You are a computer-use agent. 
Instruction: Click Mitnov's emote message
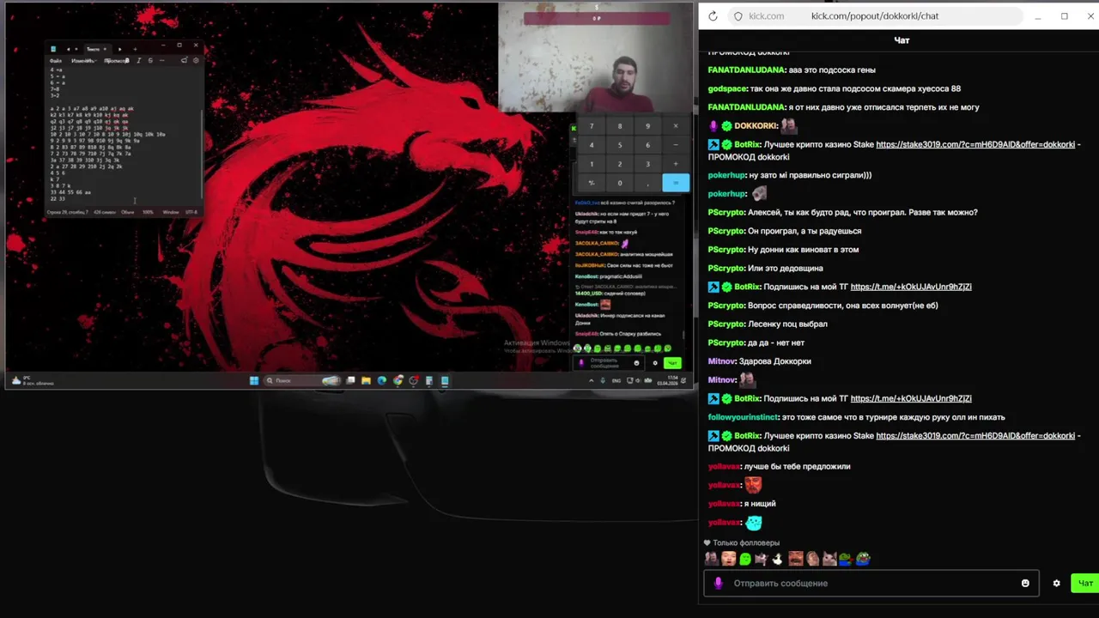747,380
